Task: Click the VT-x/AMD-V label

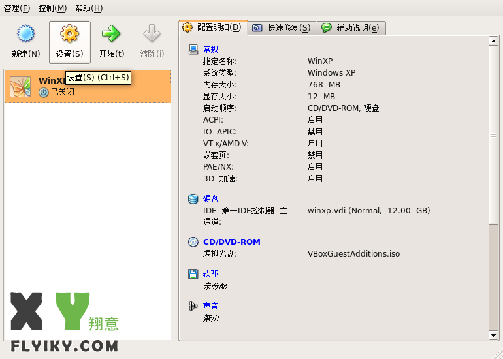Action: click(226, 144)
